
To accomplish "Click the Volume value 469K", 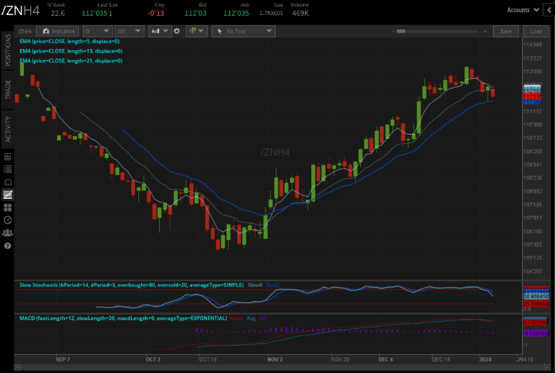I will click(300, 13).
